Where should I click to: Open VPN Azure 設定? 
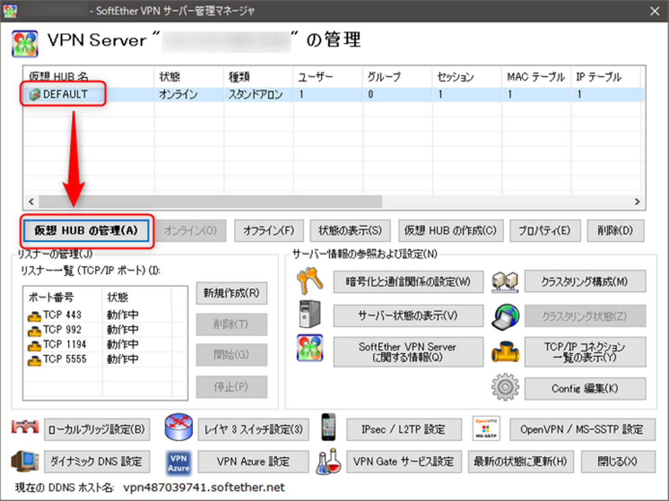[254, 461]
